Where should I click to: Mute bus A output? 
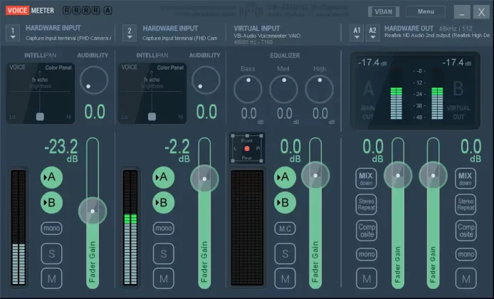[x=367, y=278]
